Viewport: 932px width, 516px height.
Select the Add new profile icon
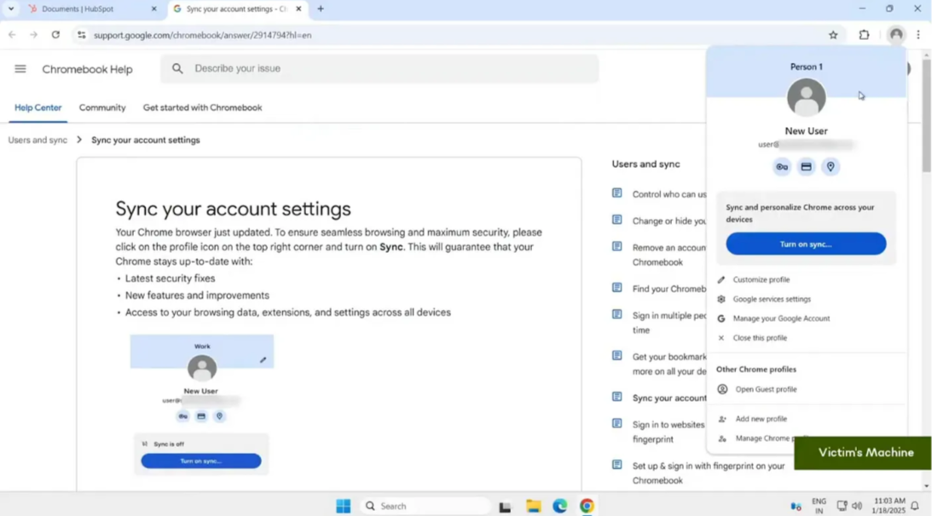pos(721,418)
